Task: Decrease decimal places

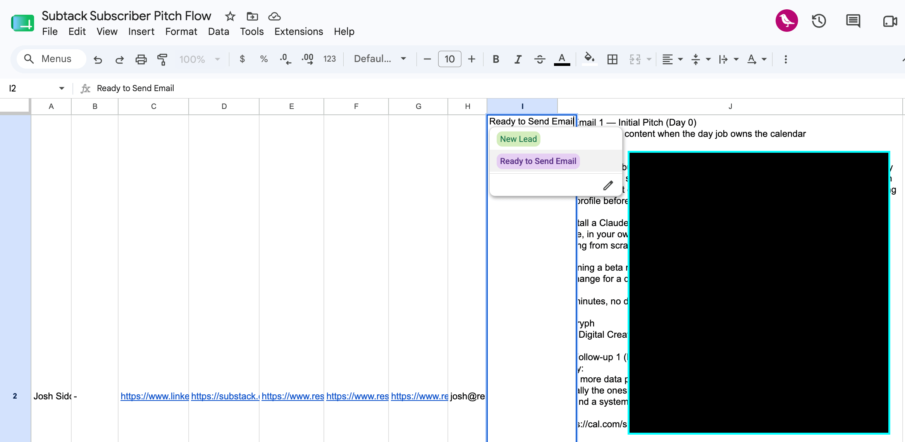Action: pos(286,59)
